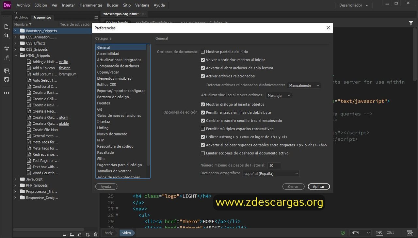The width and height of the screenshot is (418, 238).
Task: Click the new snippet folder icon
Action: point(72,234)
